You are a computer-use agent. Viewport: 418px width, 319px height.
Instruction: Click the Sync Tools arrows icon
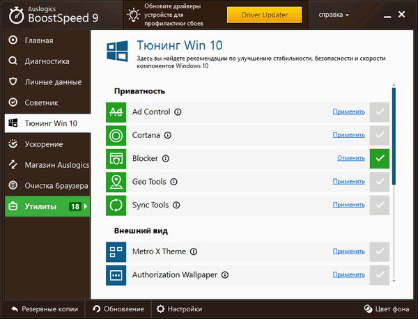click(116, 205)
